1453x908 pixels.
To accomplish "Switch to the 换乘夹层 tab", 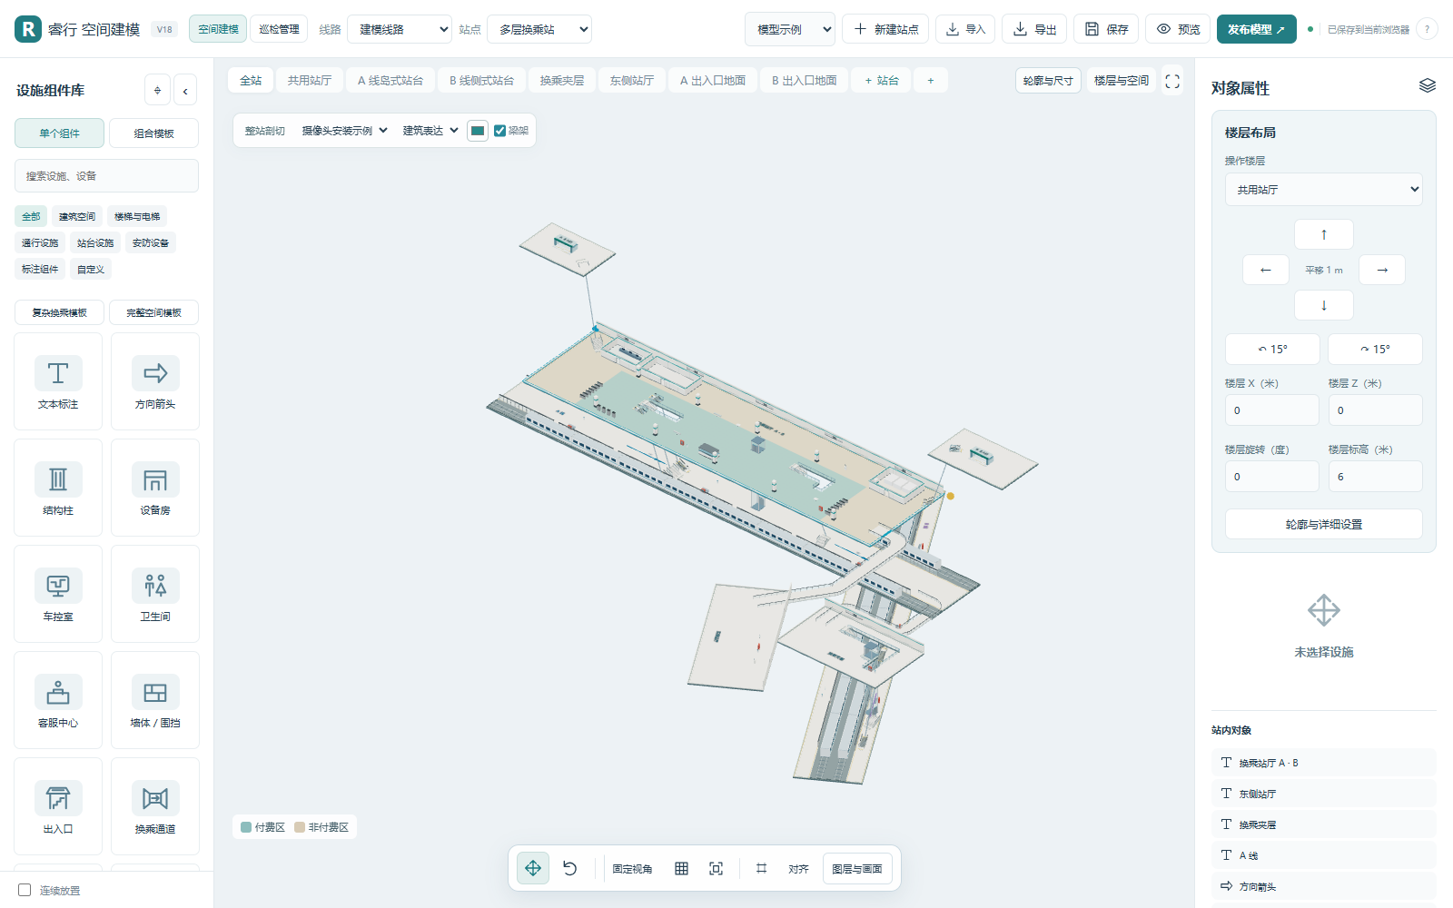I will (x=562, y=81).
